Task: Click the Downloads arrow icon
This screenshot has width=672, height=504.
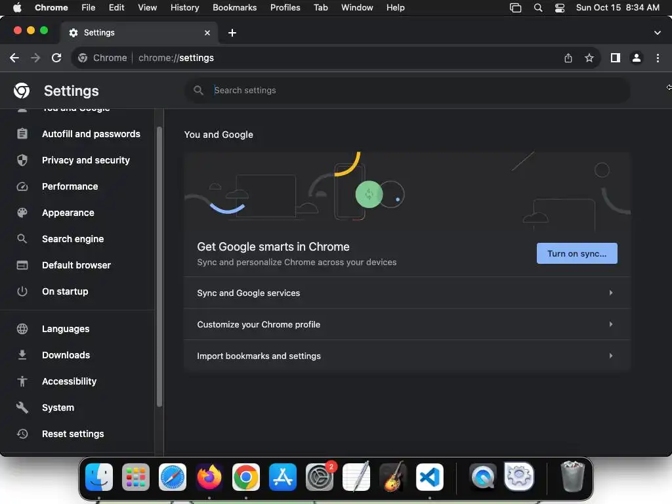Action: 22,355
